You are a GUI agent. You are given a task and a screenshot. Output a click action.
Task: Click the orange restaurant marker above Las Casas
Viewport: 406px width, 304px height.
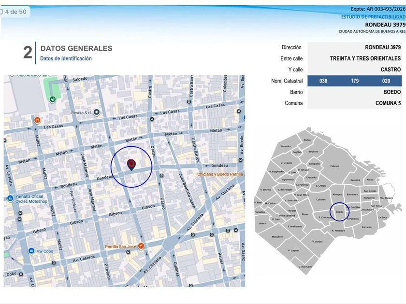[37, 120]
